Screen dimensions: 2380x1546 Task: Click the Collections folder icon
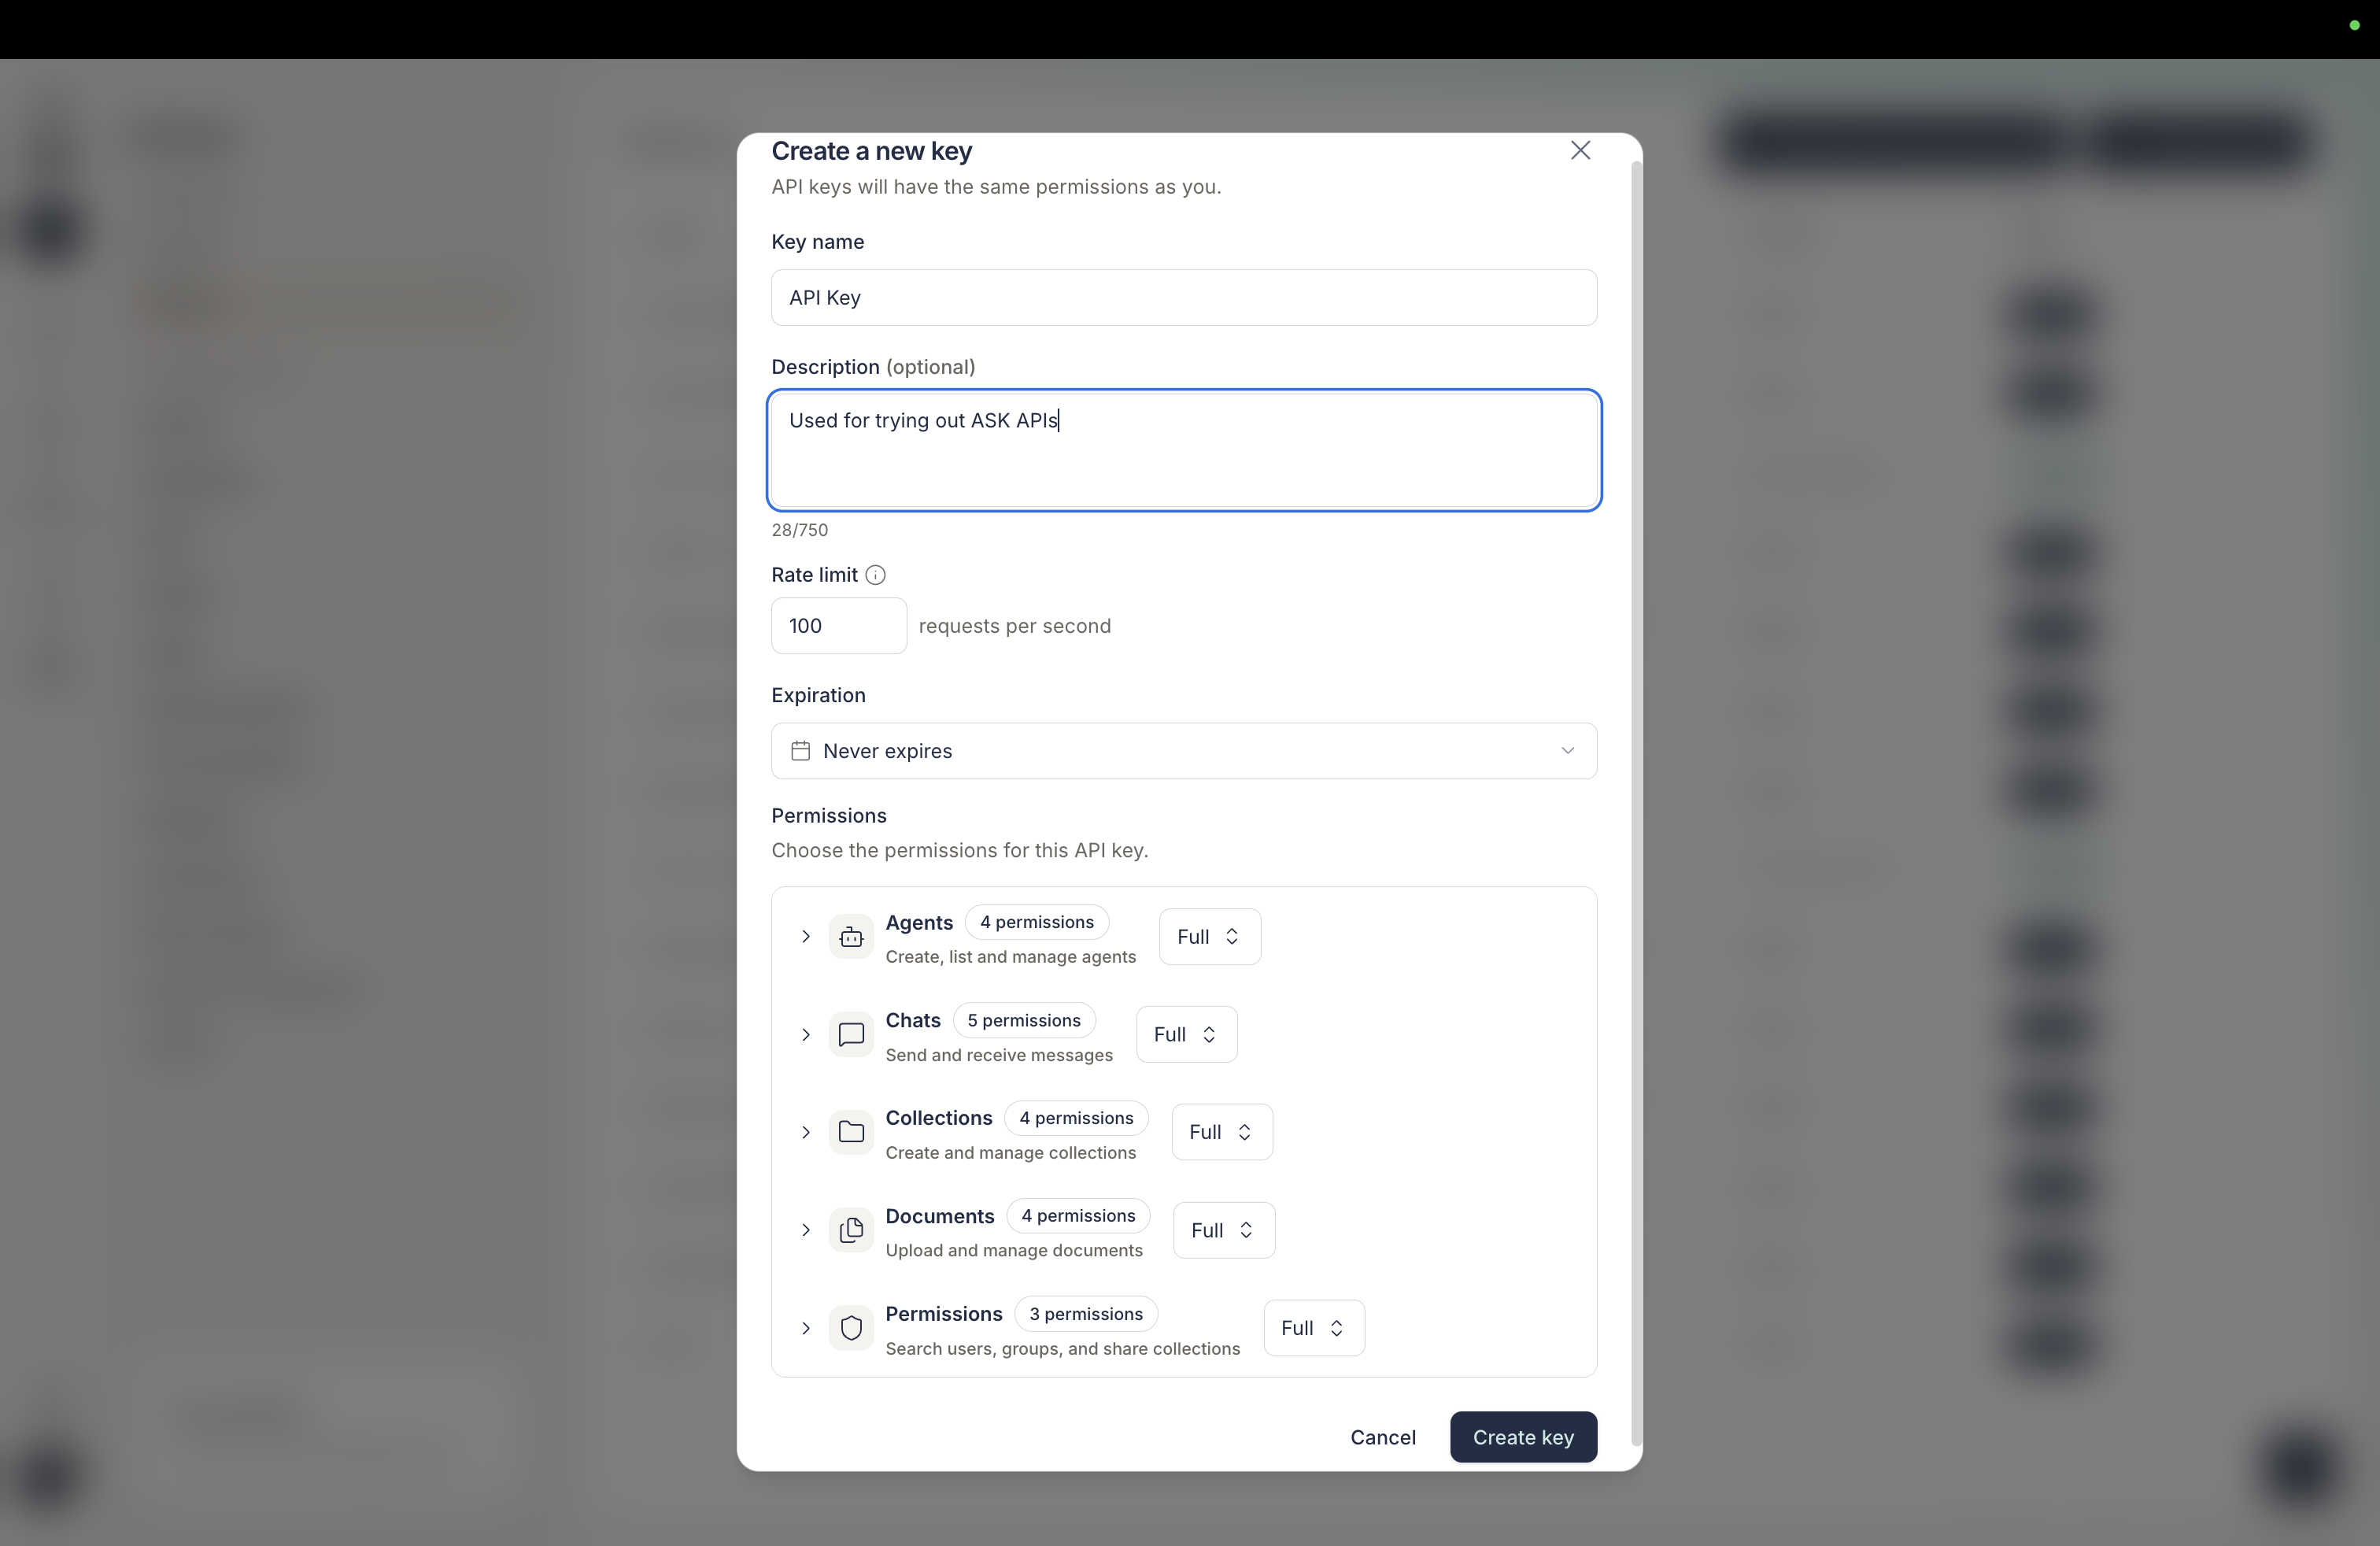pyautogui.click(x=851, y=1132)
